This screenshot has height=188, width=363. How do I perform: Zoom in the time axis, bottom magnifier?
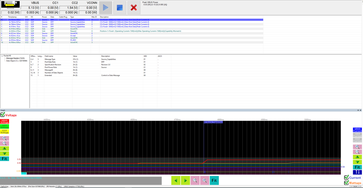[x=205, y=180]
